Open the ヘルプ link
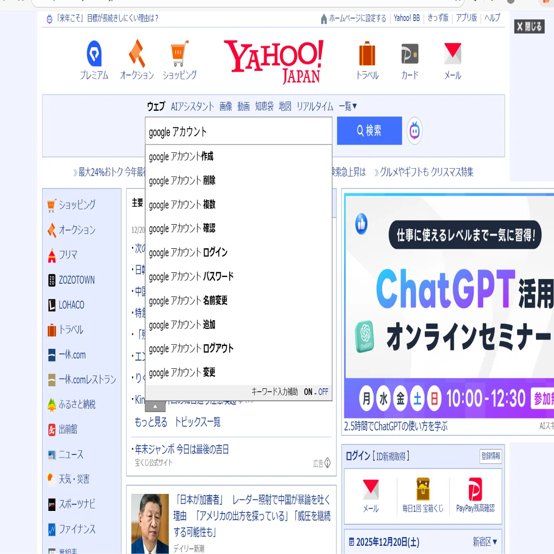 tap(492, 17)
